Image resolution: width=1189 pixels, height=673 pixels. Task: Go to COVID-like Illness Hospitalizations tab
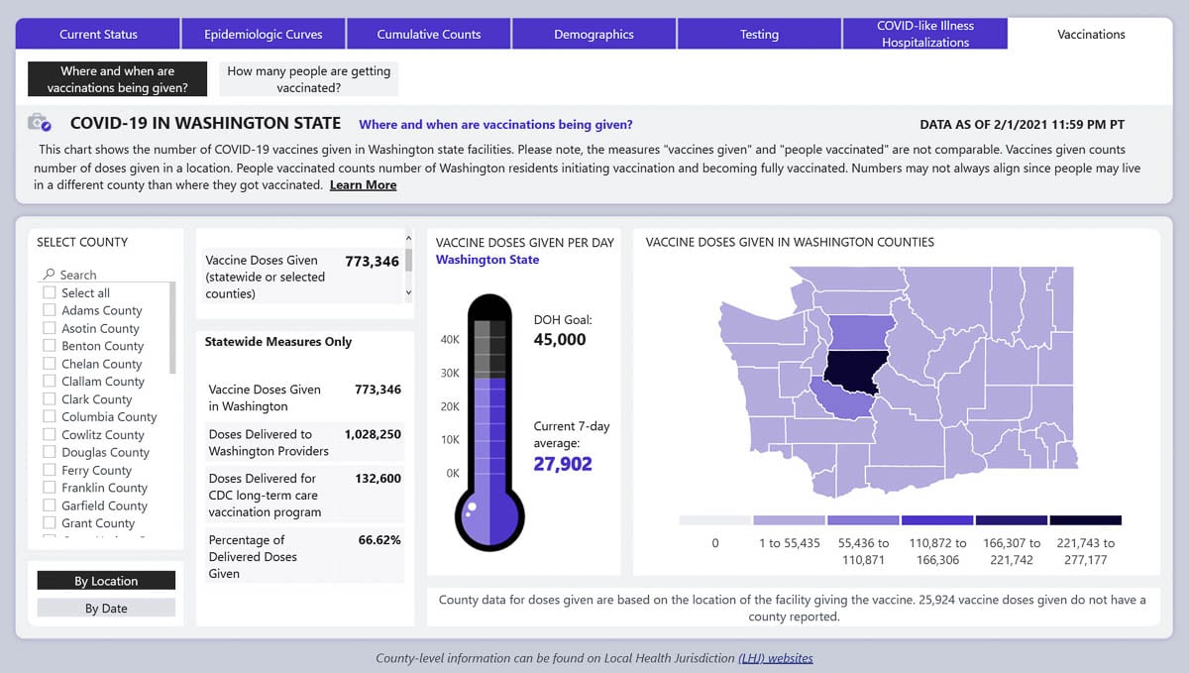click(x=924, y=34)
